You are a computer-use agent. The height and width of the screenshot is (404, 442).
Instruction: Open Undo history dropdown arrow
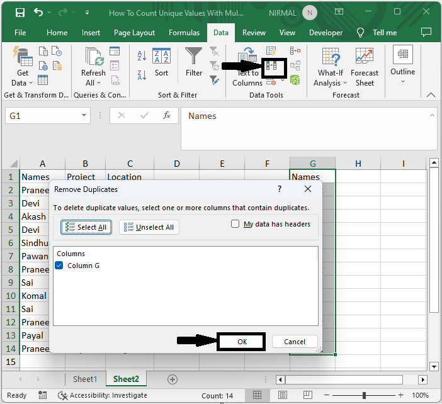coord(49,12)
